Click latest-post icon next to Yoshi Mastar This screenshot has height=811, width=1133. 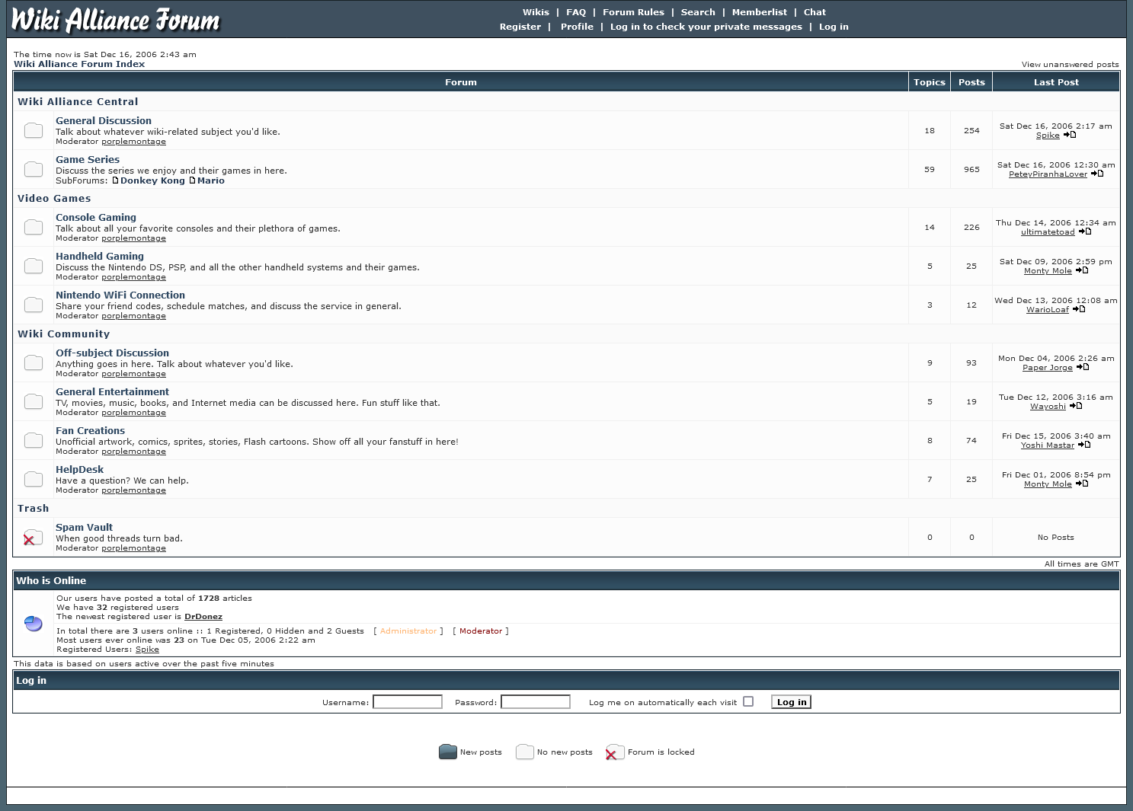(1084, 445)
